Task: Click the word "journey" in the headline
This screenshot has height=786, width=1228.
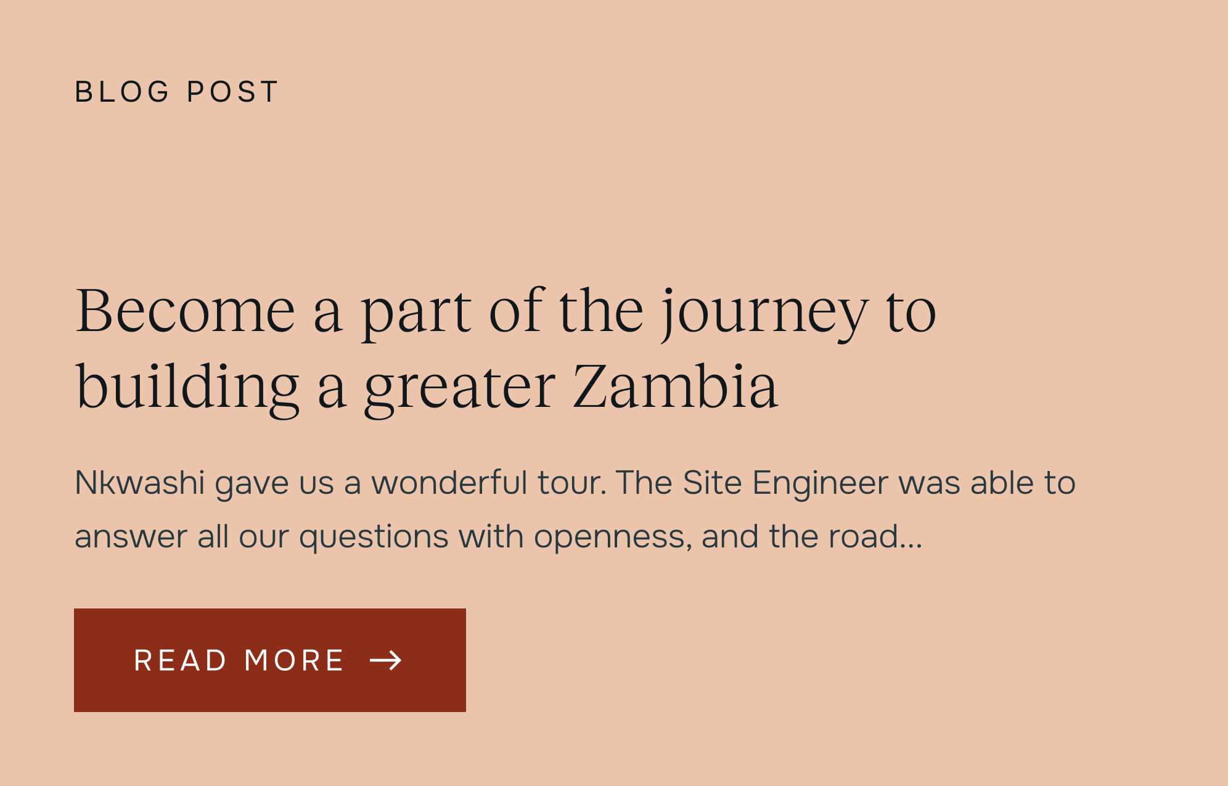Action: [x=764, y=311]
